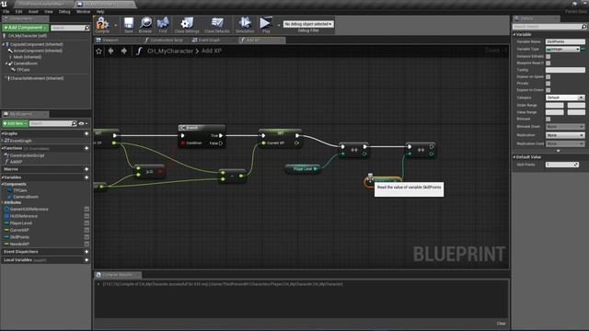This screenshot has width=589, height=331.
Task: Click the Unreal Engine logo icon
Action: pyautogui.click(x=4, y=4)
